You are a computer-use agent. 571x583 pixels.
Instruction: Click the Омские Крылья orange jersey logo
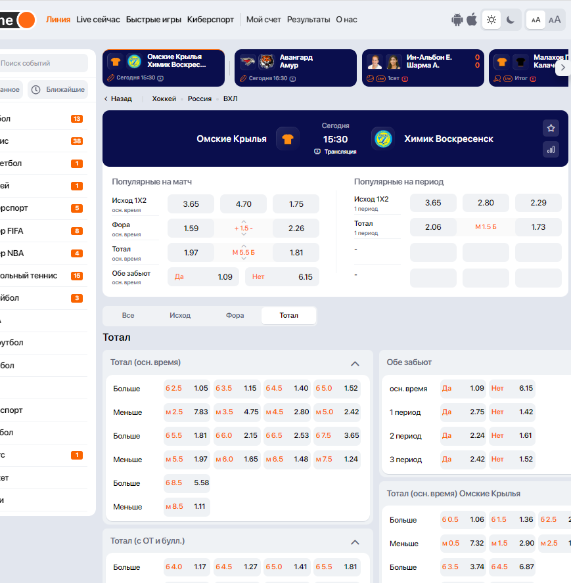(288, 139)
